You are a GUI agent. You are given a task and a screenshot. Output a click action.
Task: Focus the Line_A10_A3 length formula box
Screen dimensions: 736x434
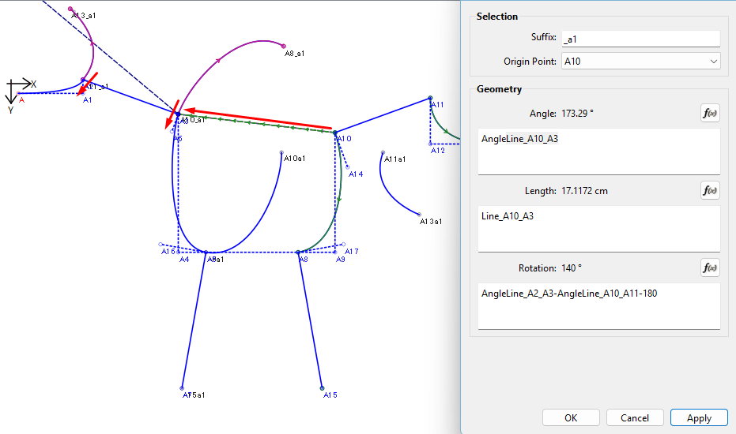(598, 228)
